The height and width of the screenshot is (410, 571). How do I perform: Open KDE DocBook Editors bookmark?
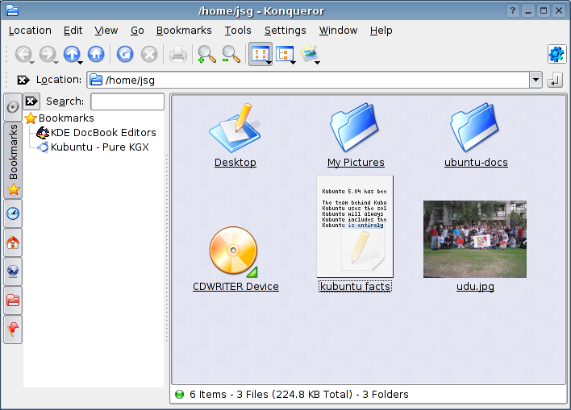[x=97, y=133]
